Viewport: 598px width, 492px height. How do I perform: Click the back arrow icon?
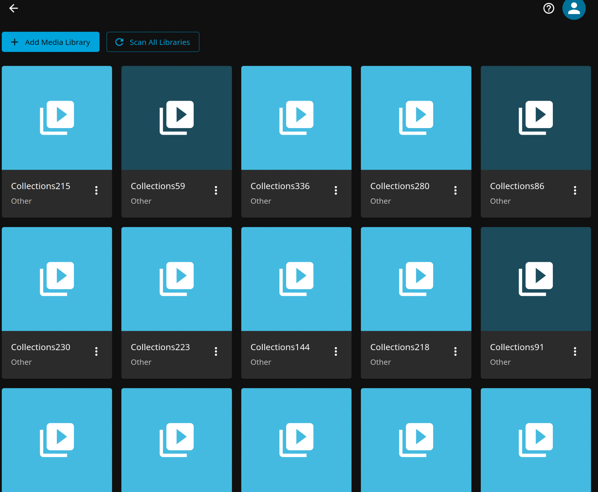click(14, 8)
